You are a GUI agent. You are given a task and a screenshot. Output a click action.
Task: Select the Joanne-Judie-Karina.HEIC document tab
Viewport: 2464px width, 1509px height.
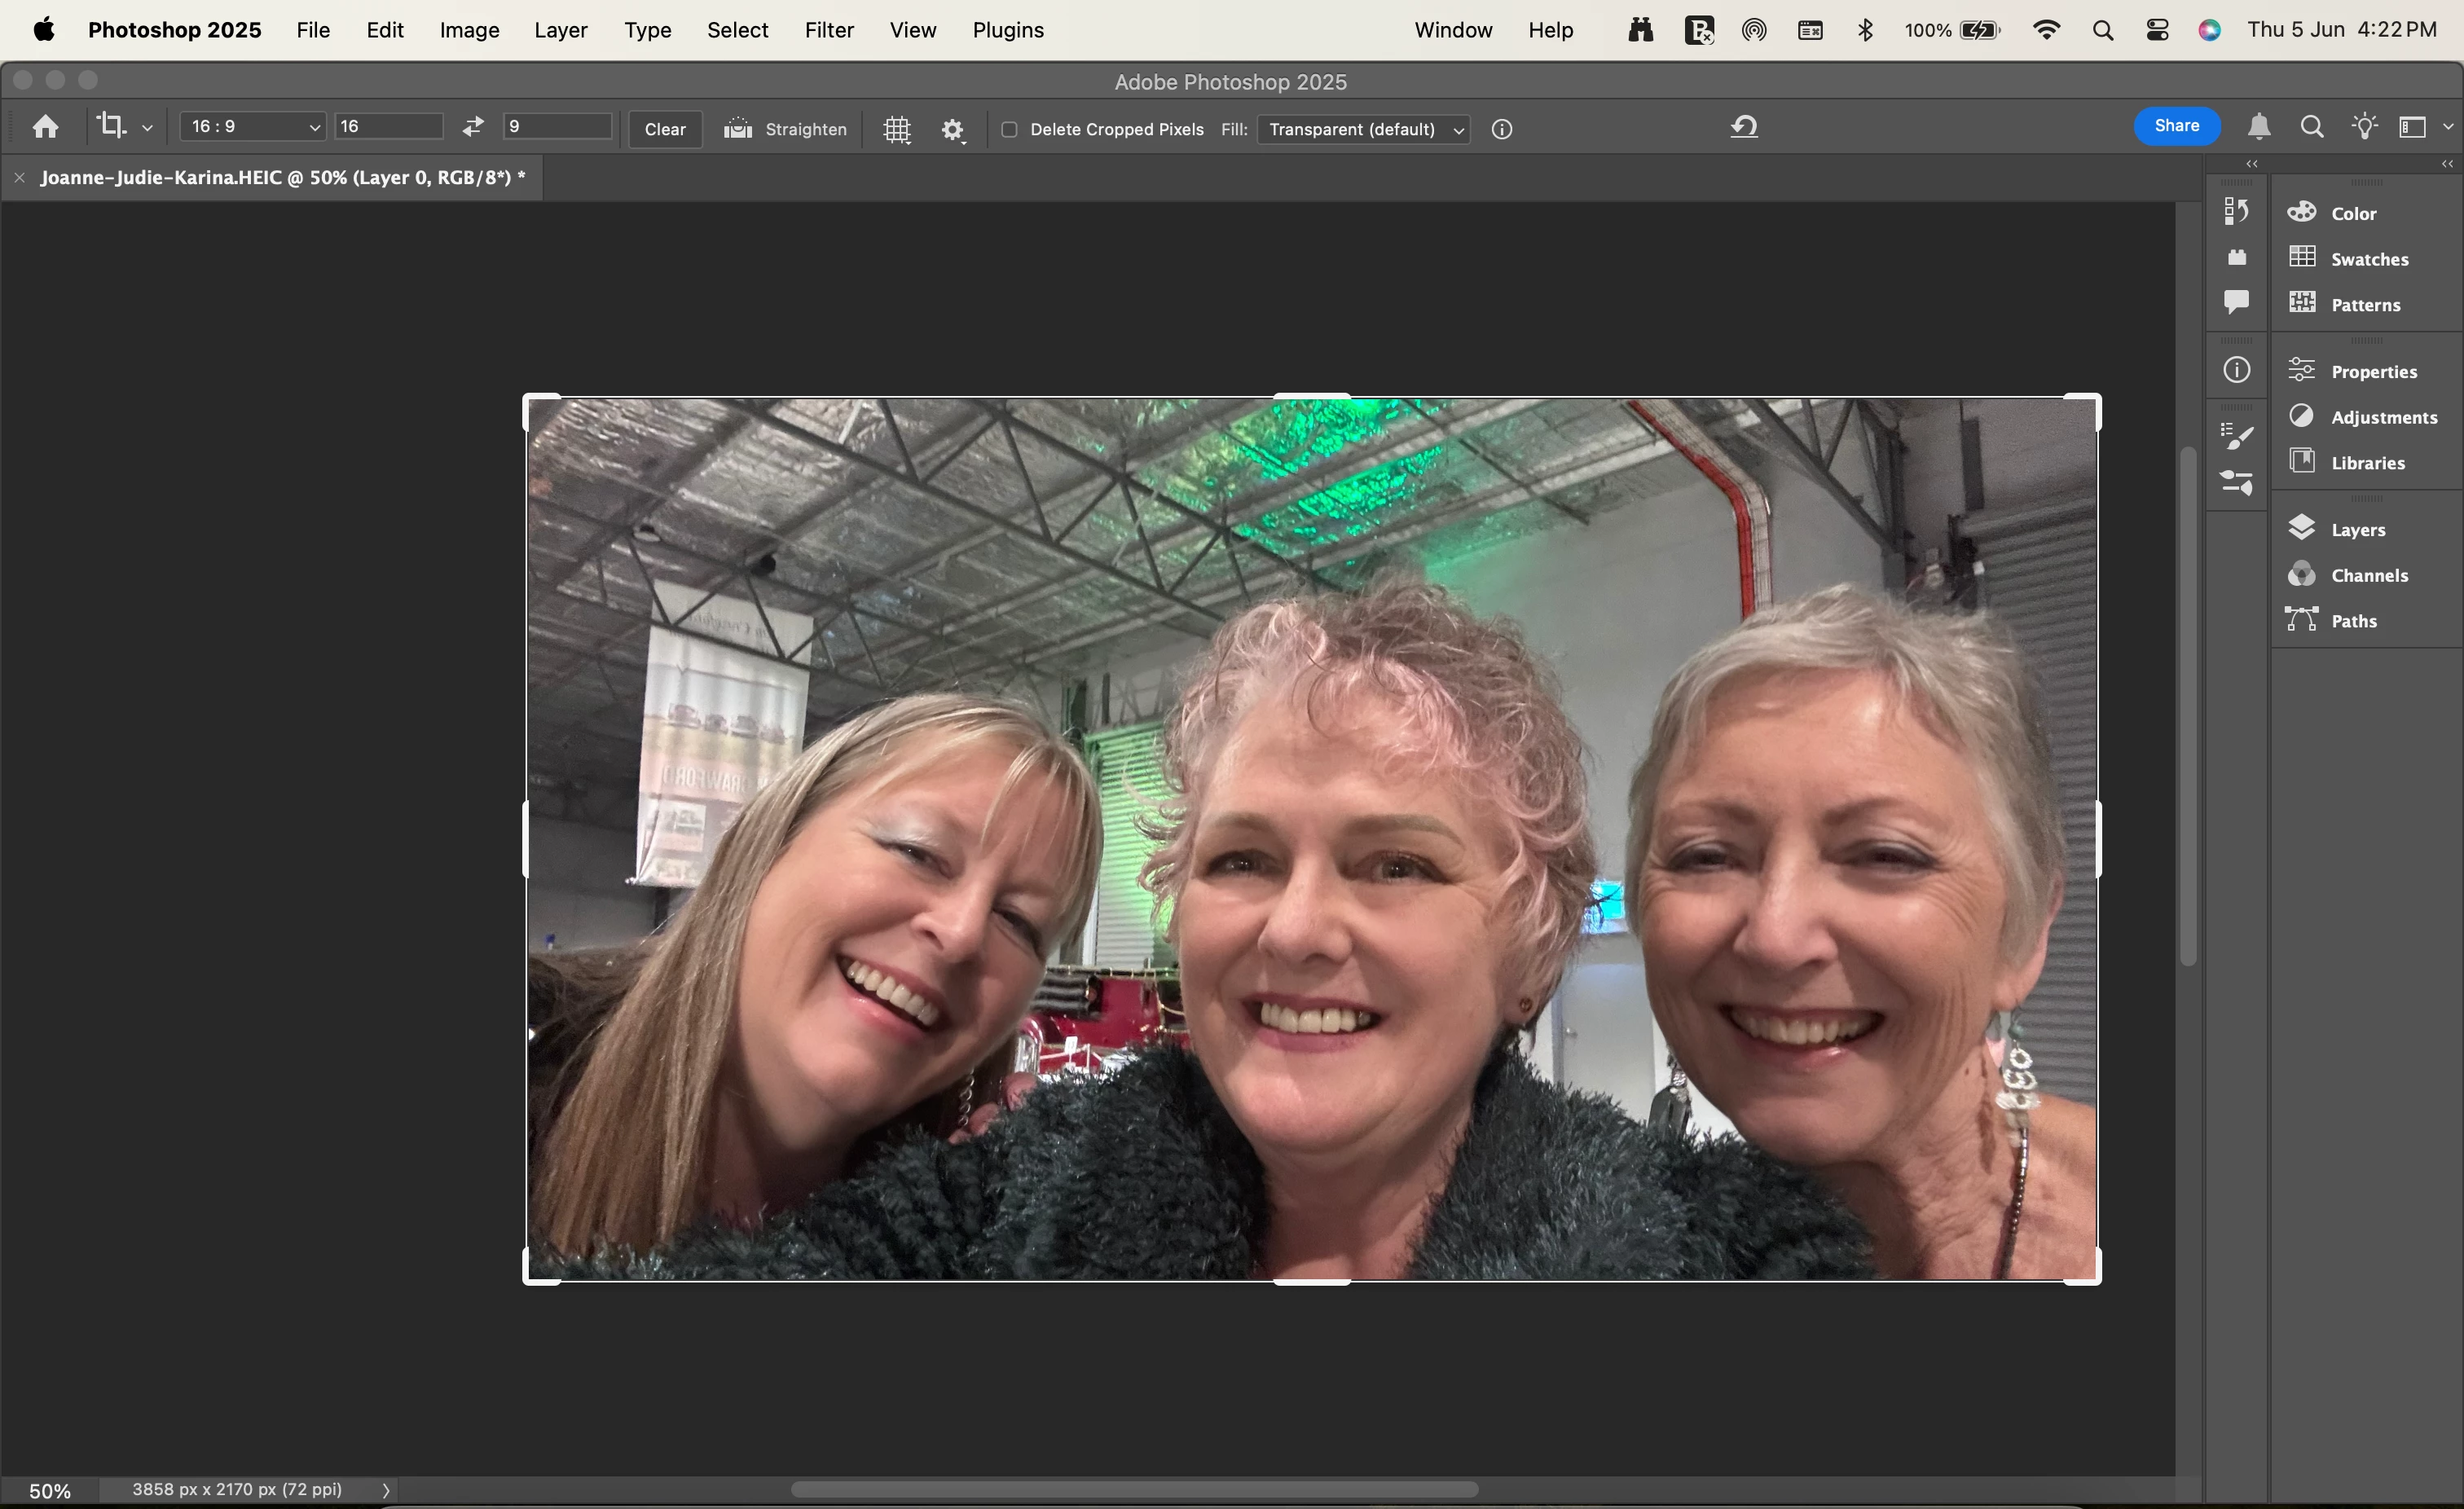coord(282,177)
